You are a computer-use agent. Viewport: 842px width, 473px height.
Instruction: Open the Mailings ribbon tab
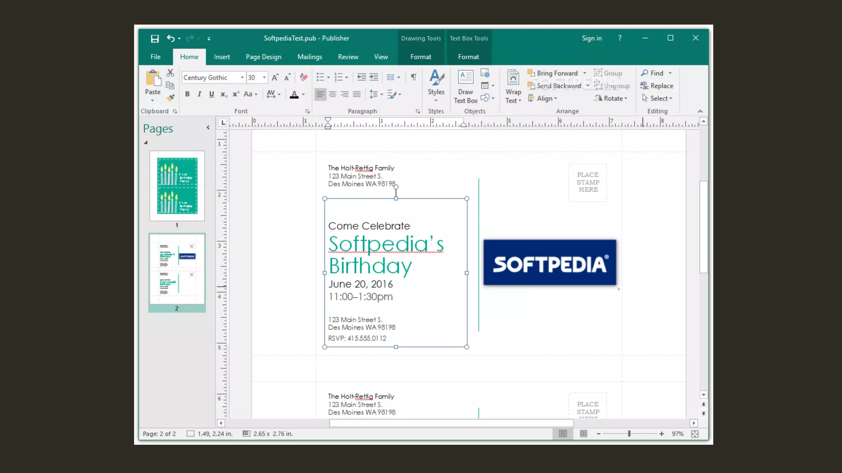point(310,57)
